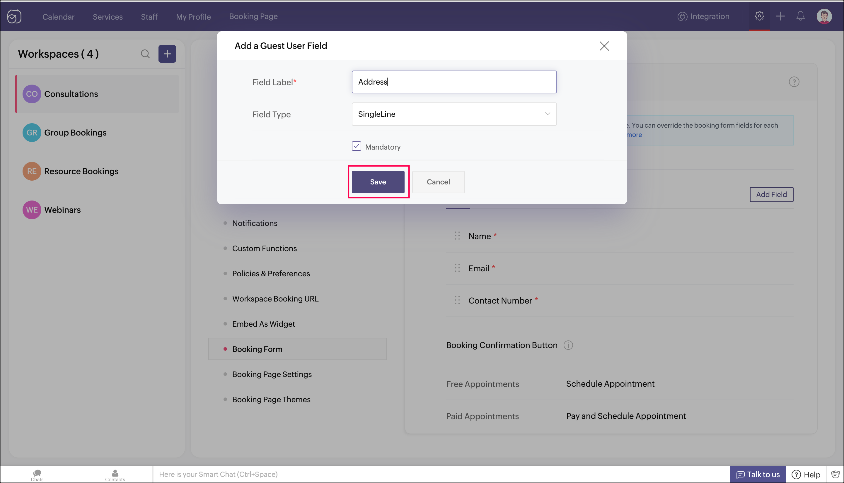The width and height of the screenshot is (844, 483).
Task: Click the help question mark icon
Action: pos(794,82)
